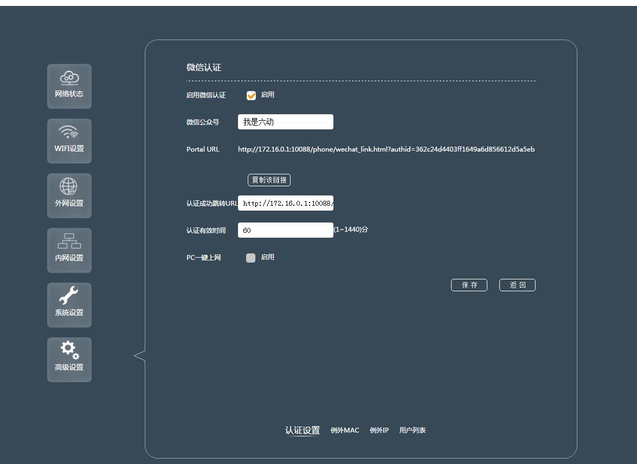The image size is (637, 464).
Task: Open 系统设置 via the wrench icon
Action: (x=69, y=305)
